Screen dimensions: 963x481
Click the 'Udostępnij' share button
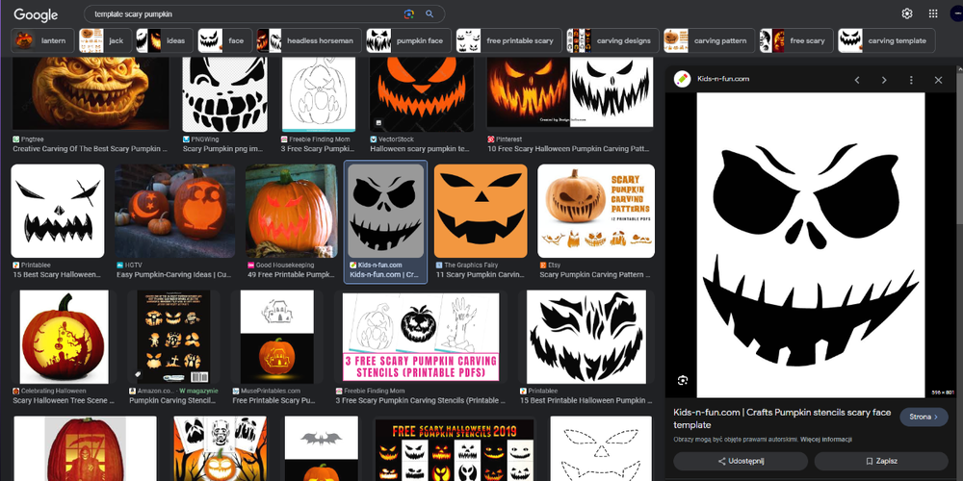740,461
